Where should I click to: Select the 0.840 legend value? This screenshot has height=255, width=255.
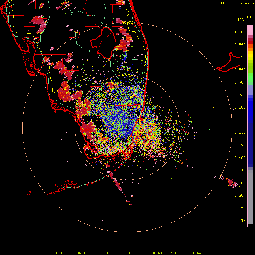(240, 70)
